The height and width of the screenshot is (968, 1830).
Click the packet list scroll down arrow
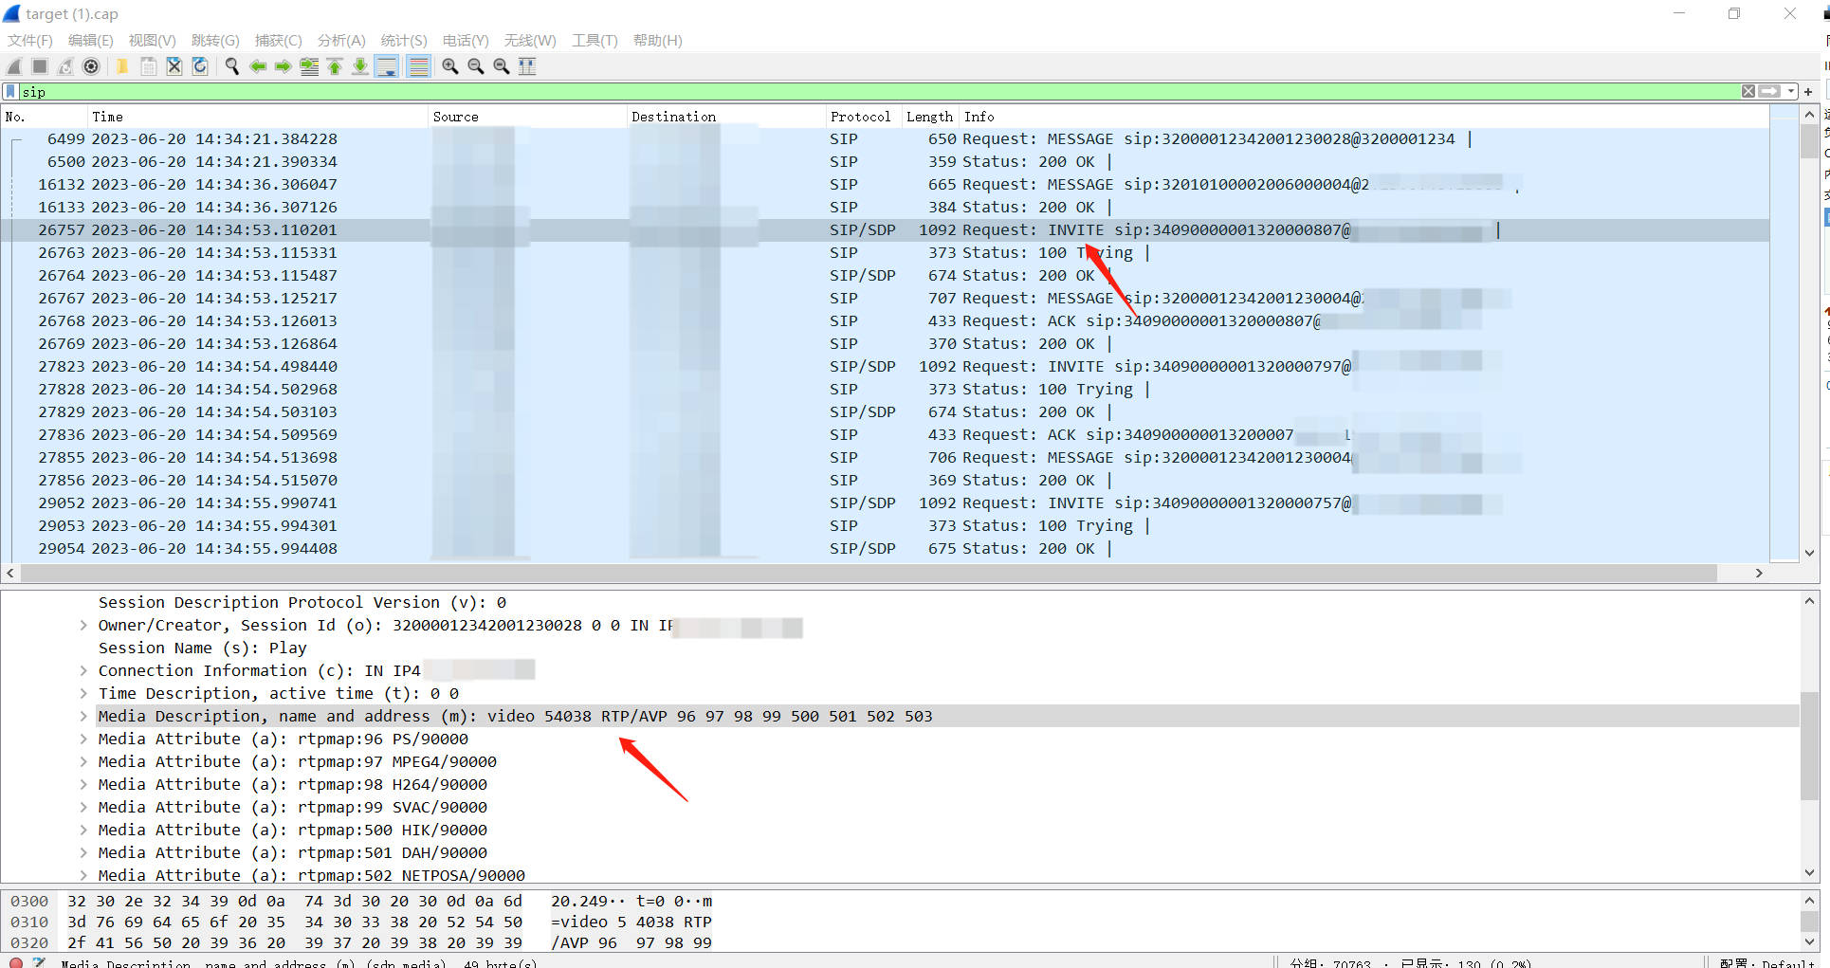tap(1809, 552)
